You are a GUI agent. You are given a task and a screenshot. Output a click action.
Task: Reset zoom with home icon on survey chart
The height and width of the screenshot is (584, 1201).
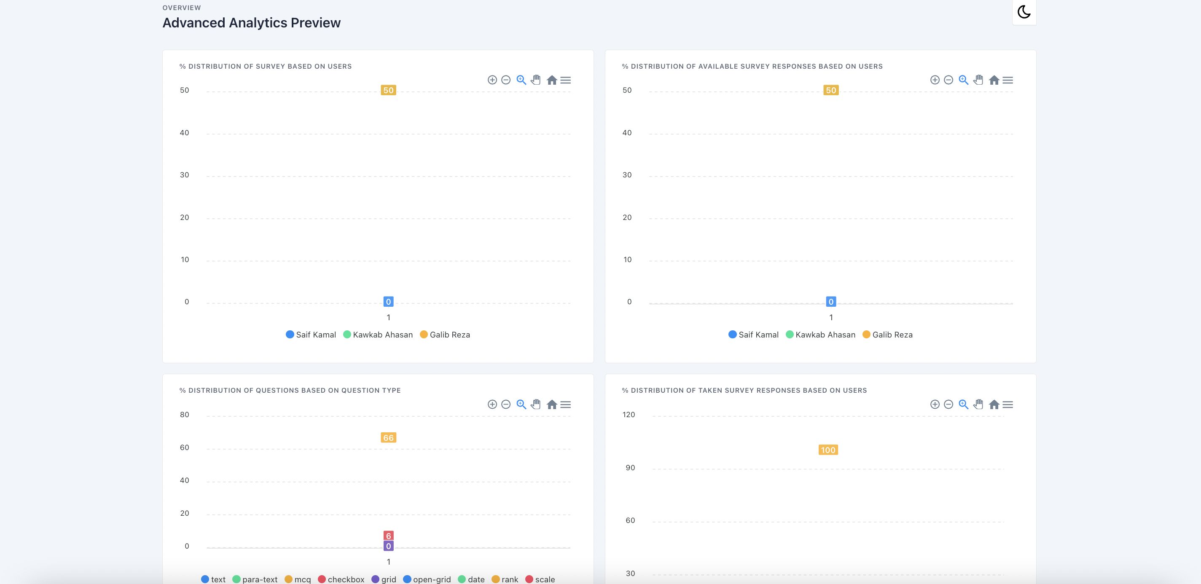(551, 80)
